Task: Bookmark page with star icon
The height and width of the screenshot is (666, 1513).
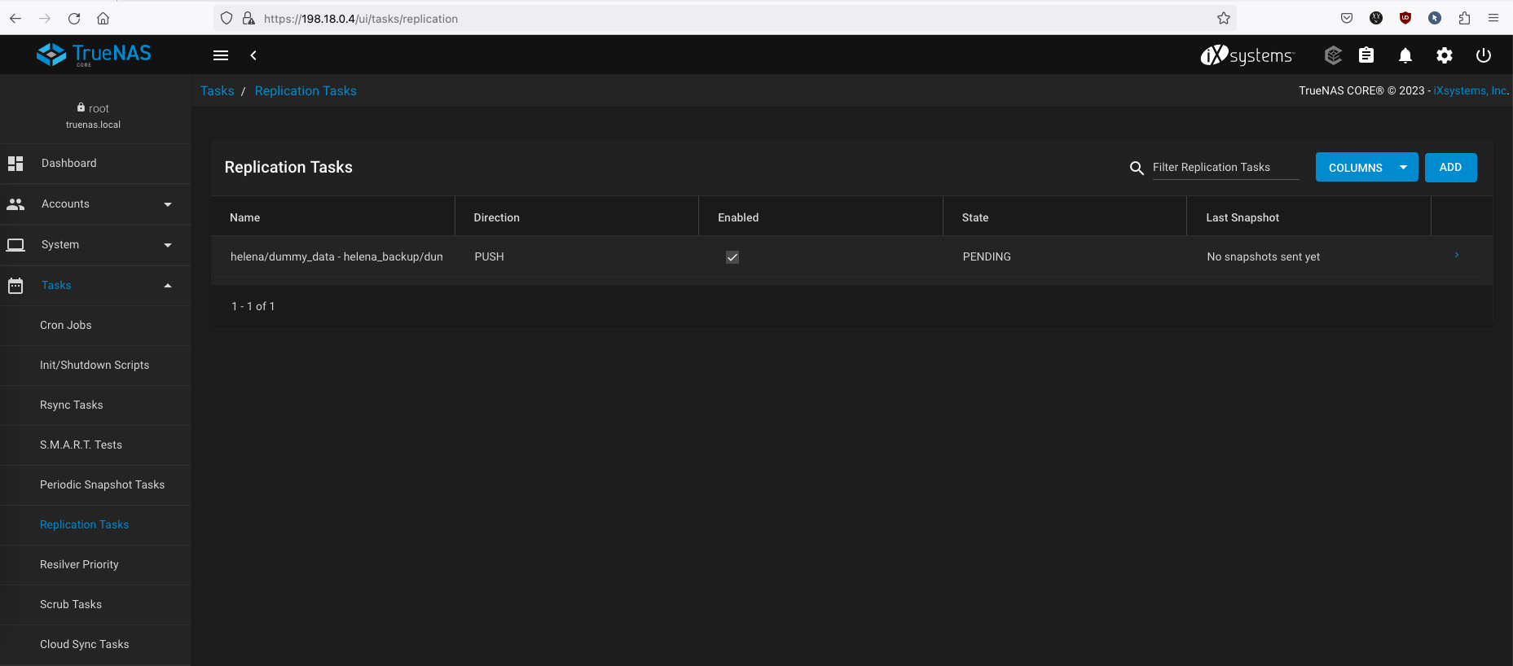Action: 1223,19
